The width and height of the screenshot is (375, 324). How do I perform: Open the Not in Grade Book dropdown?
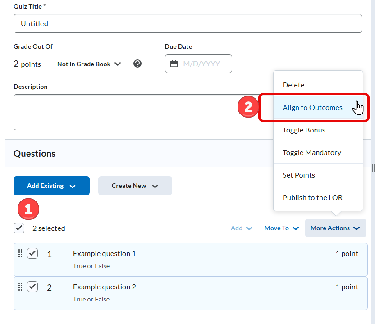coord(89,64)
